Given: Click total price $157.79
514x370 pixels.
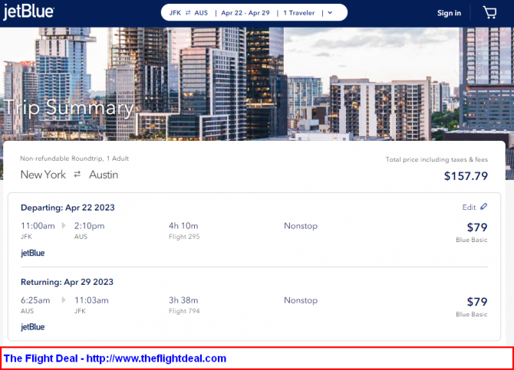Looking at the screenshot, I should pos(466,176).
